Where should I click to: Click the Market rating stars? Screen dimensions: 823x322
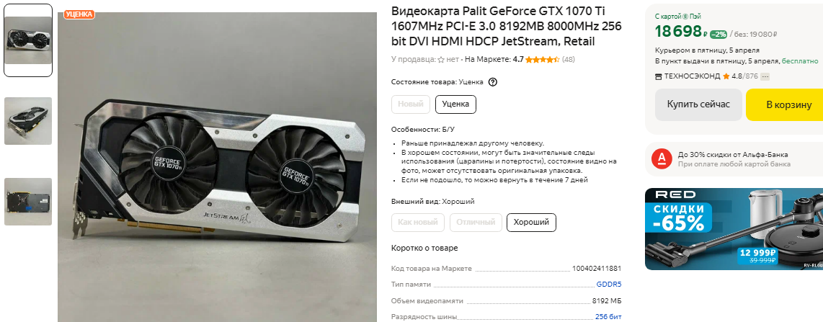click(542, 60)
